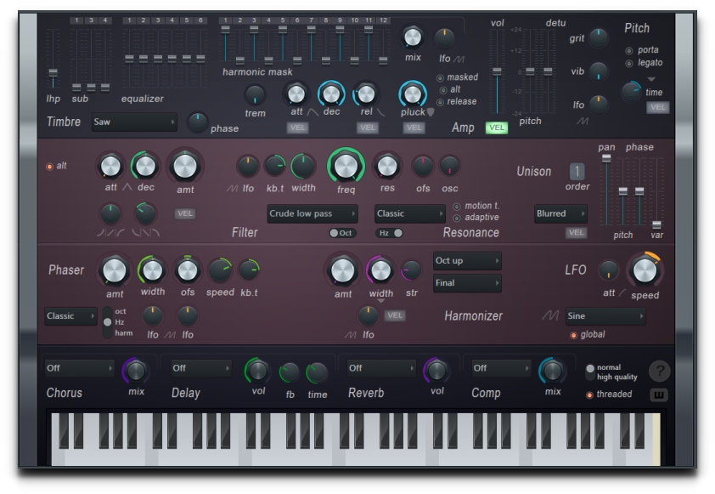Click the attack curve icon in the Filter envelope section
The image size is (715, 494).
127,186
